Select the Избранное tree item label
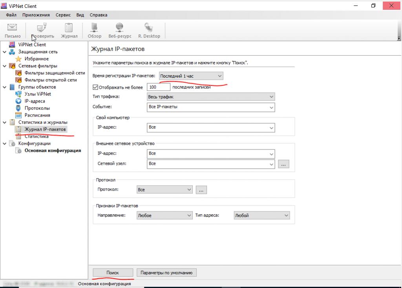Image resolution: width=402 pixels, height=288 pixels. [37, 59]
